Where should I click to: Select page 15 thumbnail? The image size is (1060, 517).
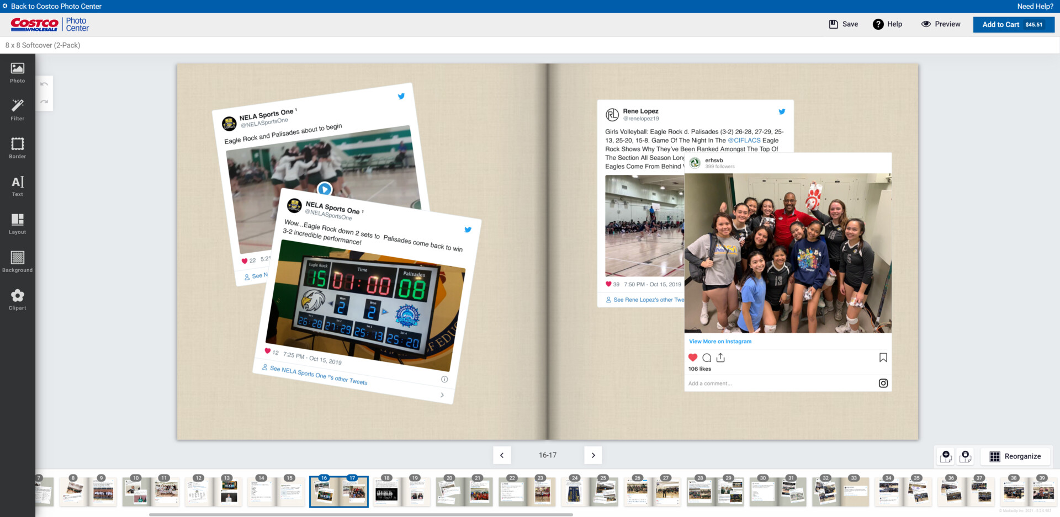291,492
